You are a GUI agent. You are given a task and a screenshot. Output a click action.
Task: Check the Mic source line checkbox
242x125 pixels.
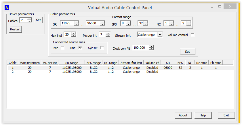[x=62, y=48]
